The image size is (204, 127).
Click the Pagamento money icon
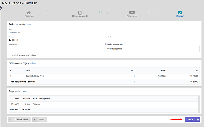(x=132, y=13)
